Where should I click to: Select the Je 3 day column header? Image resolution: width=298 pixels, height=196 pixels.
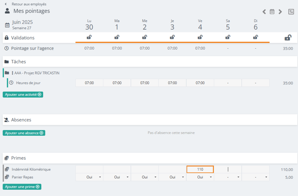pos(172,25)
